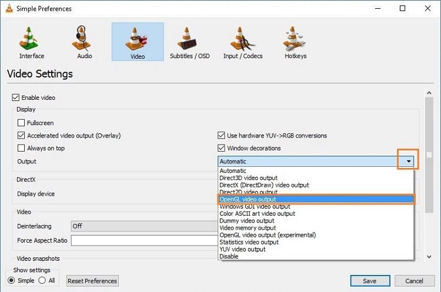Click the VLC cone title bar icon

pyautogui.click(x=9, y=8)
